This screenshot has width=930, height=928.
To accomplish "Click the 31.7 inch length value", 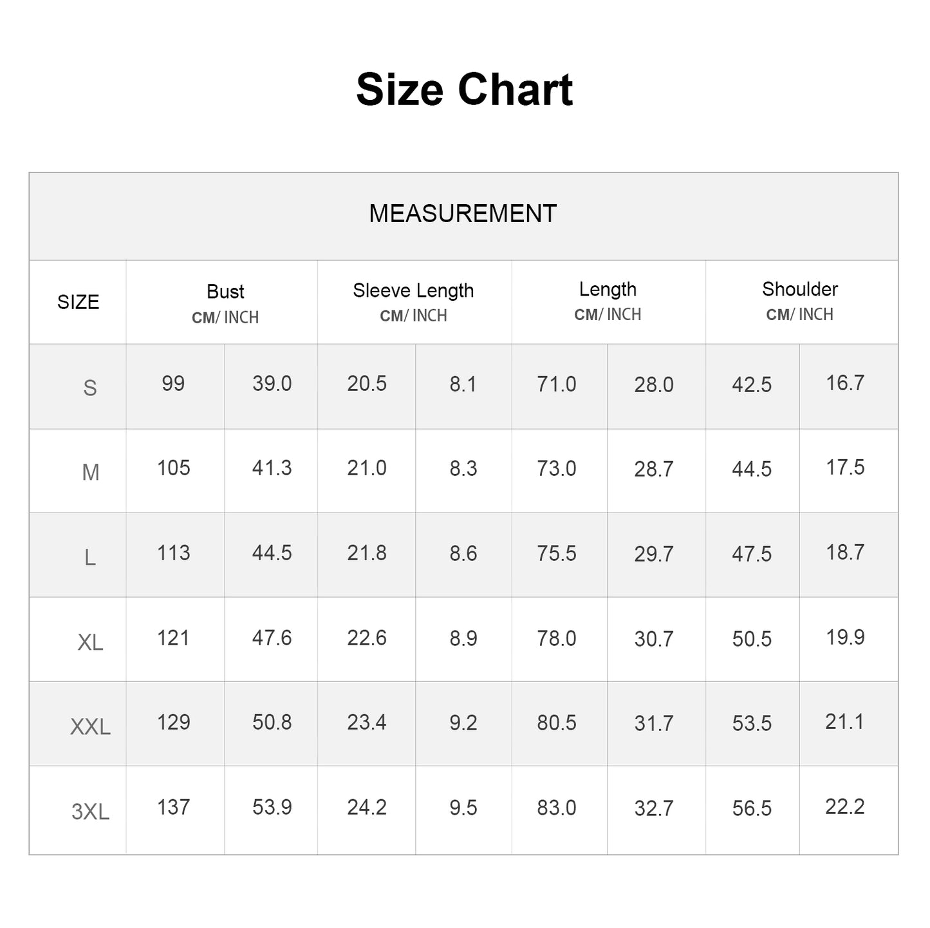I will pos(654,723).
